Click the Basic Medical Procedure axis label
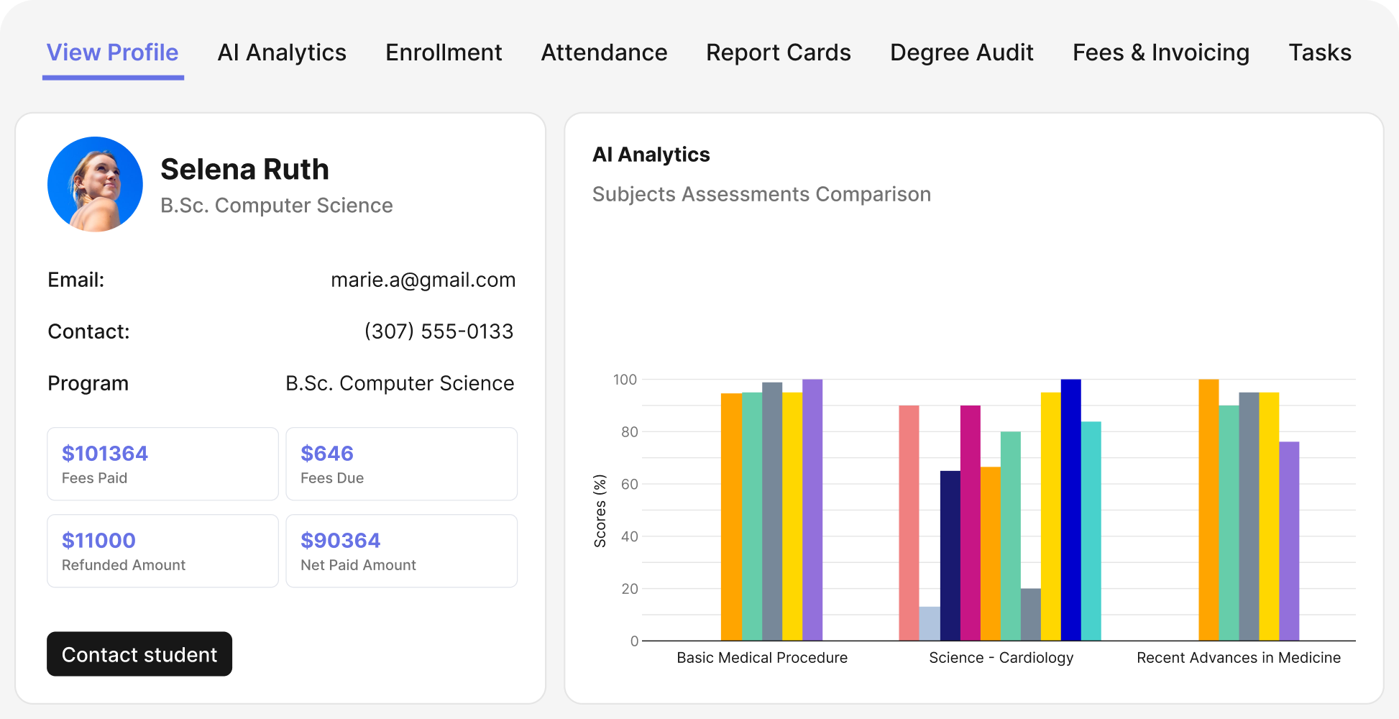 [x=762, y=658]
